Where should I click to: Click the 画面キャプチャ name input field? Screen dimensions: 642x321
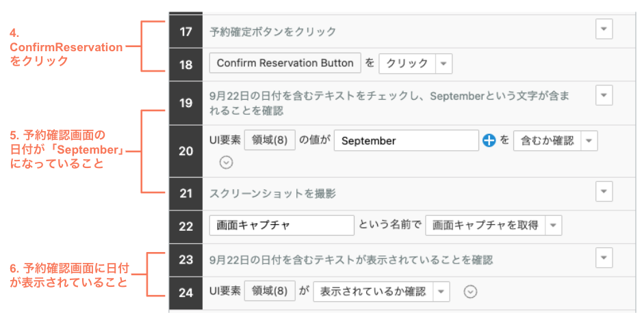(x=281, y=225)
